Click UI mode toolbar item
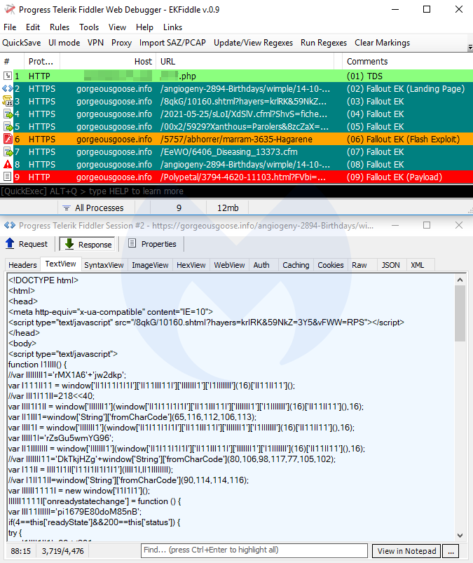473x563 pixels. [64, 43]
